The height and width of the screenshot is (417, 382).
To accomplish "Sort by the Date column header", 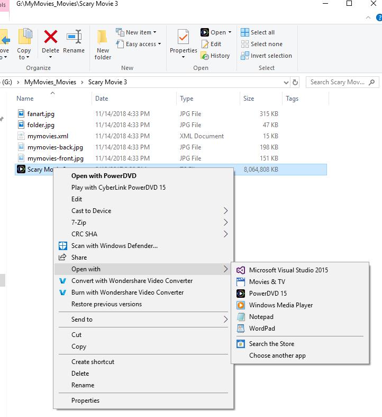I will point(134,99).
